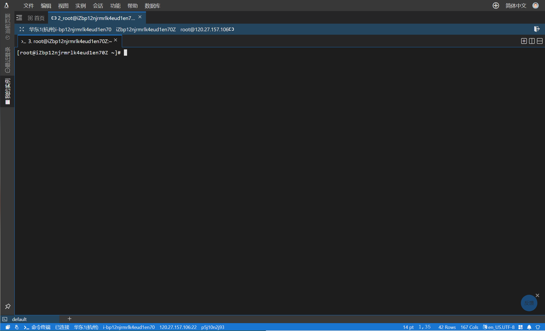This screenshot has width=545, height=331.
Task: Click the four-square layout icon in the status bar
Action: tap(521, 327)
